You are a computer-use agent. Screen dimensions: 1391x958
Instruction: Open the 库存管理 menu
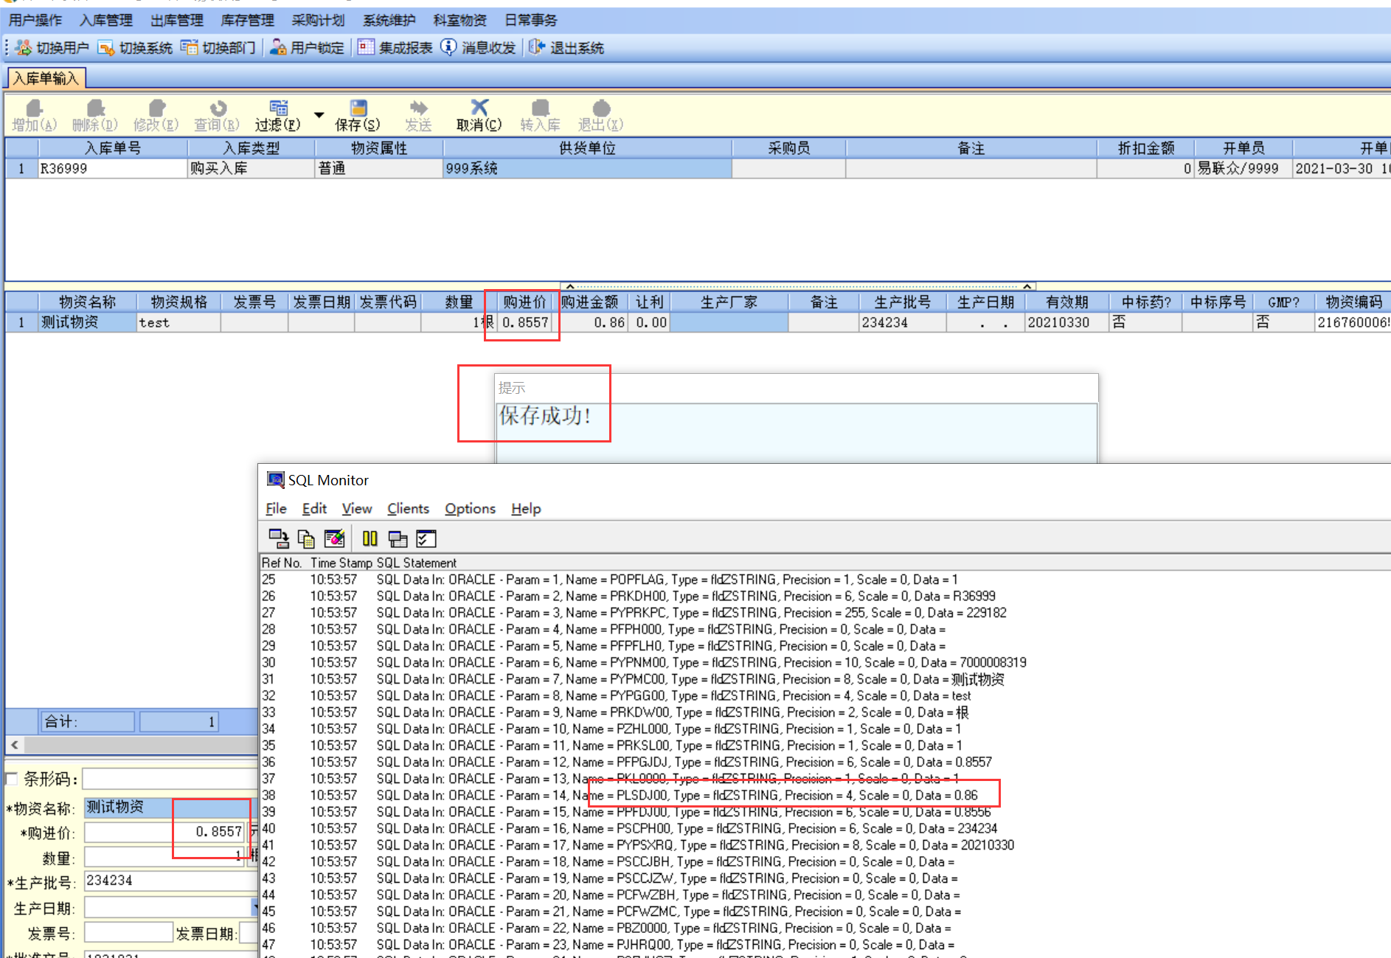pyautogui.click(x=248, y=21)
